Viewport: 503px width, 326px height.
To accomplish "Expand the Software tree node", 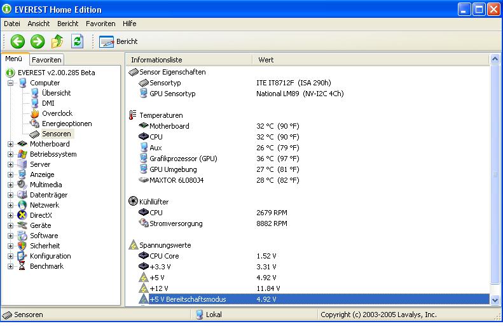I will (11, 236).
